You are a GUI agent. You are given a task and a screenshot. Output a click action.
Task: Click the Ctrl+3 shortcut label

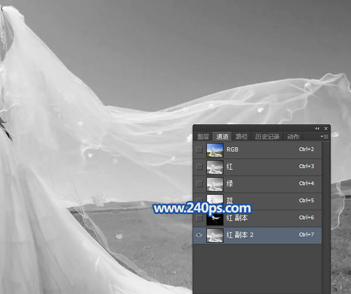(307, 166)
